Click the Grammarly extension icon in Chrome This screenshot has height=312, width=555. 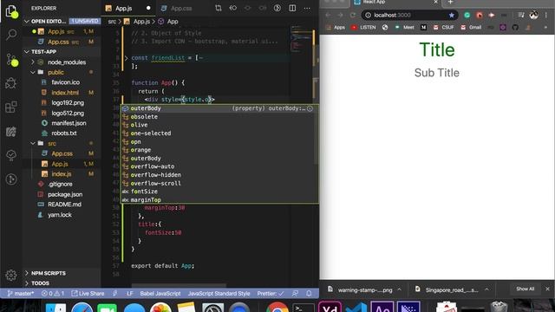[x=467, y=16]
